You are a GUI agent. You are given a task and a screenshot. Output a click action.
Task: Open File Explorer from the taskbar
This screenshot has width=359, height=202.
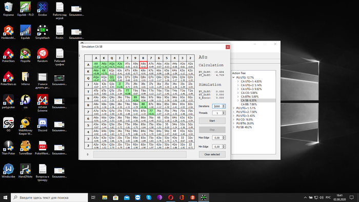pos(105,197)
